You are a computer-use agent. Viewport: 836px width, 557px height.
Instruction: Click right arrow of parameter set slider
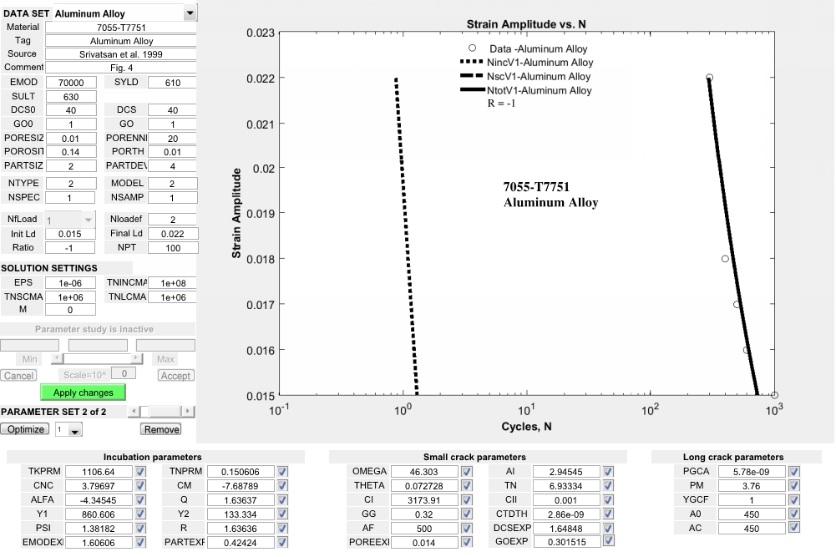pos(187,412)
